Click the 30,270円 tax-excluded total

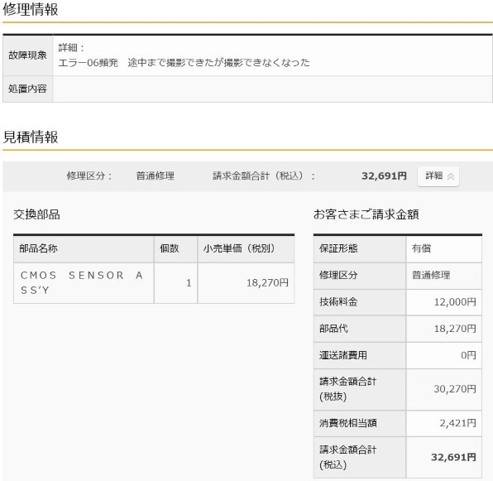(x=455, y=389)
